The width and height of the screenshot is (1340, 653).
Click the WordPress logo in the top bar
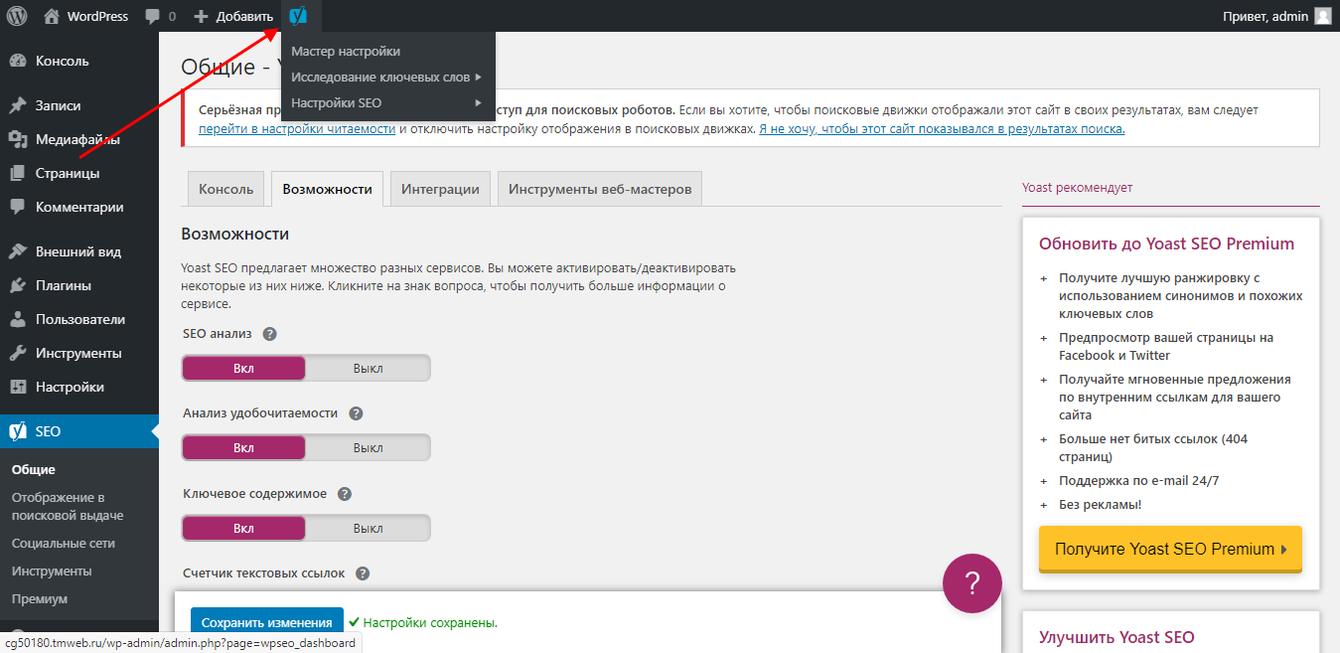click(x=16, y=15)
